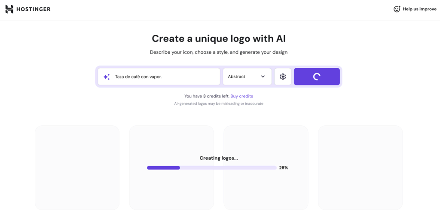Click the smiley feedback icon
Screen dimensions: 440x224
click(x=397, y=9)
